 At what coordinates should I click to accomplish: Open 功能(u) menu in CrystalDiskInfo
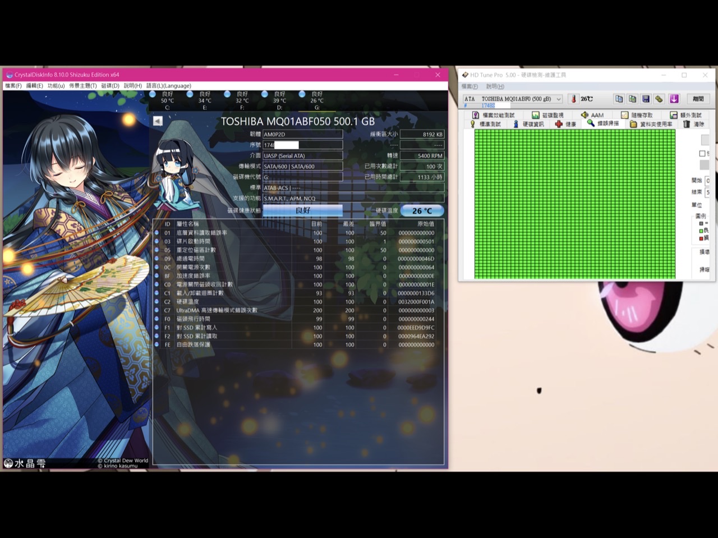56,86
